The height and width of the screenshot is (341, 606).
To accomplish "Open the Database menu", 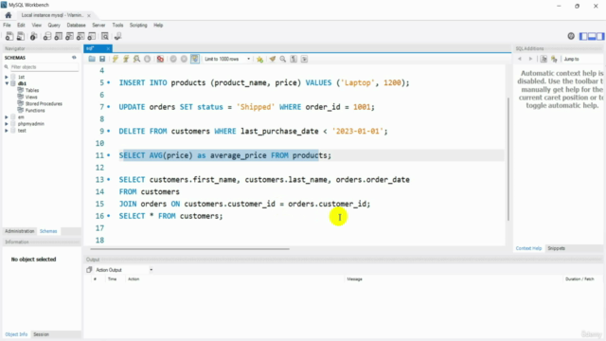I will point(76,26).
